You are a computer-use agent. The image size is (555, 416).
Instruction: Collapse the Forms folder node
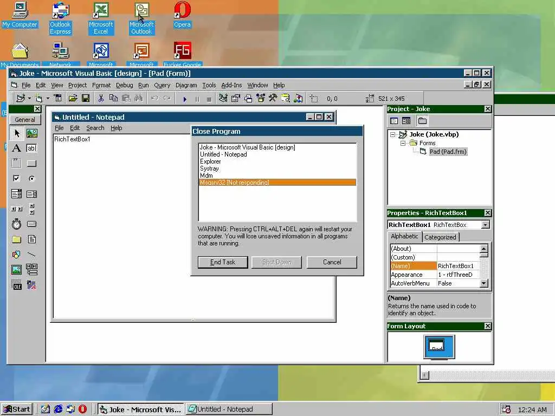point(403,143)
